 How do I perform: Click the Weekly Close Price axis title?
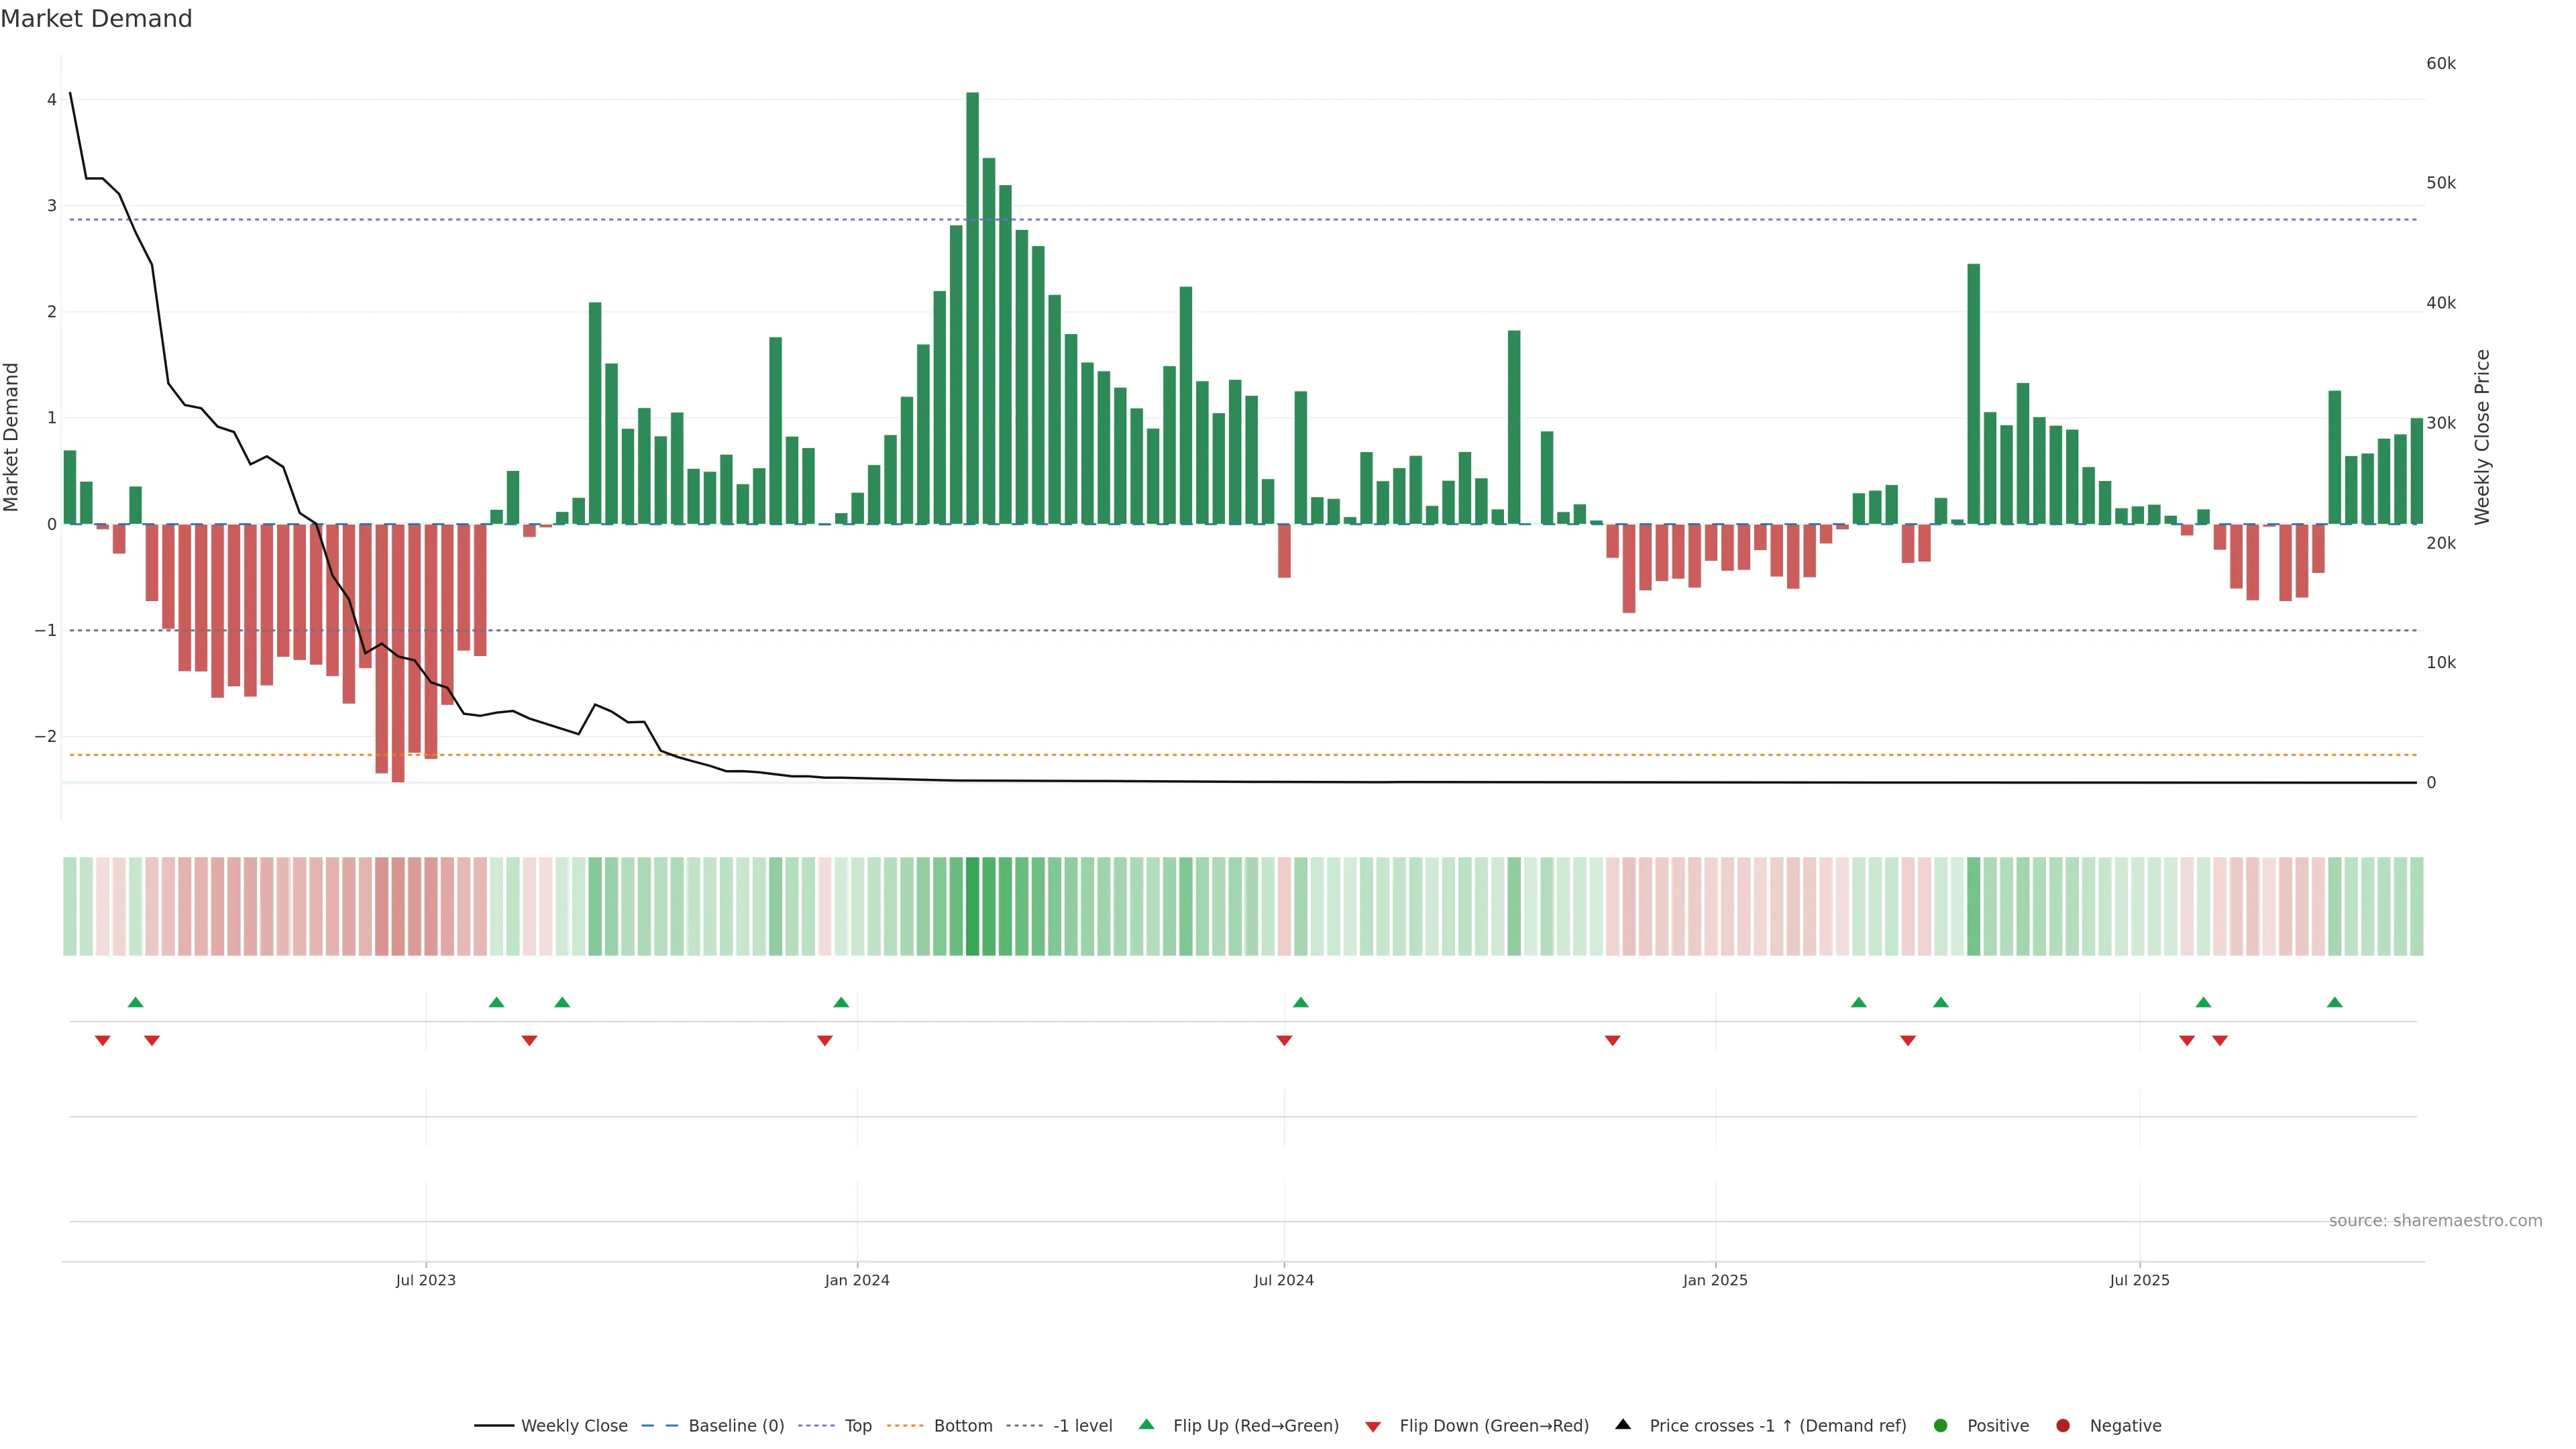click(2482, 437)
